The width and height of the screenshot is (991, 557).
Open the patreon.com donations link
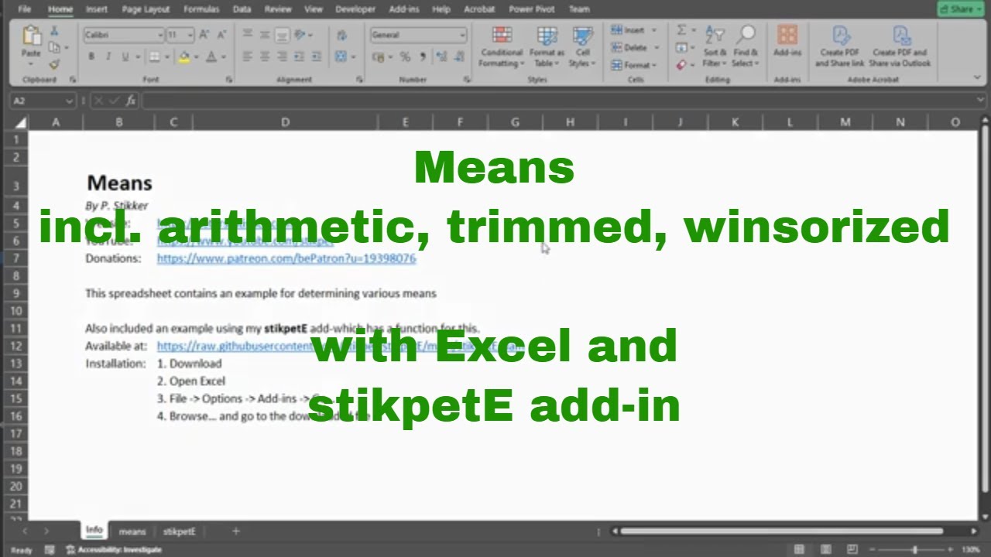click(x=286, y=258)
